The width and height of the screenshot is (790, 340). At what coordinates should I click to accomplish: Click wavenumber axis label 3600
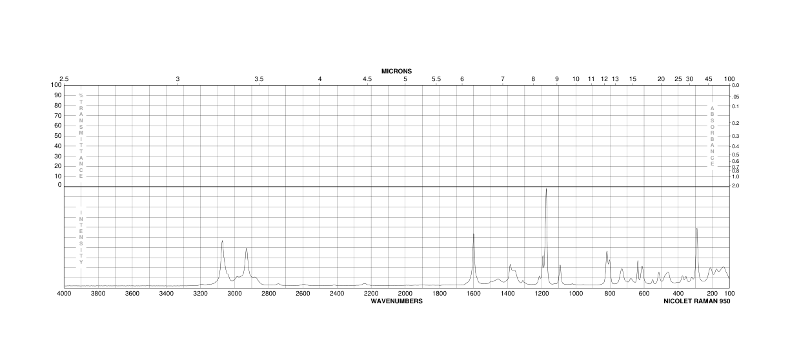click(x=132, y=294)
